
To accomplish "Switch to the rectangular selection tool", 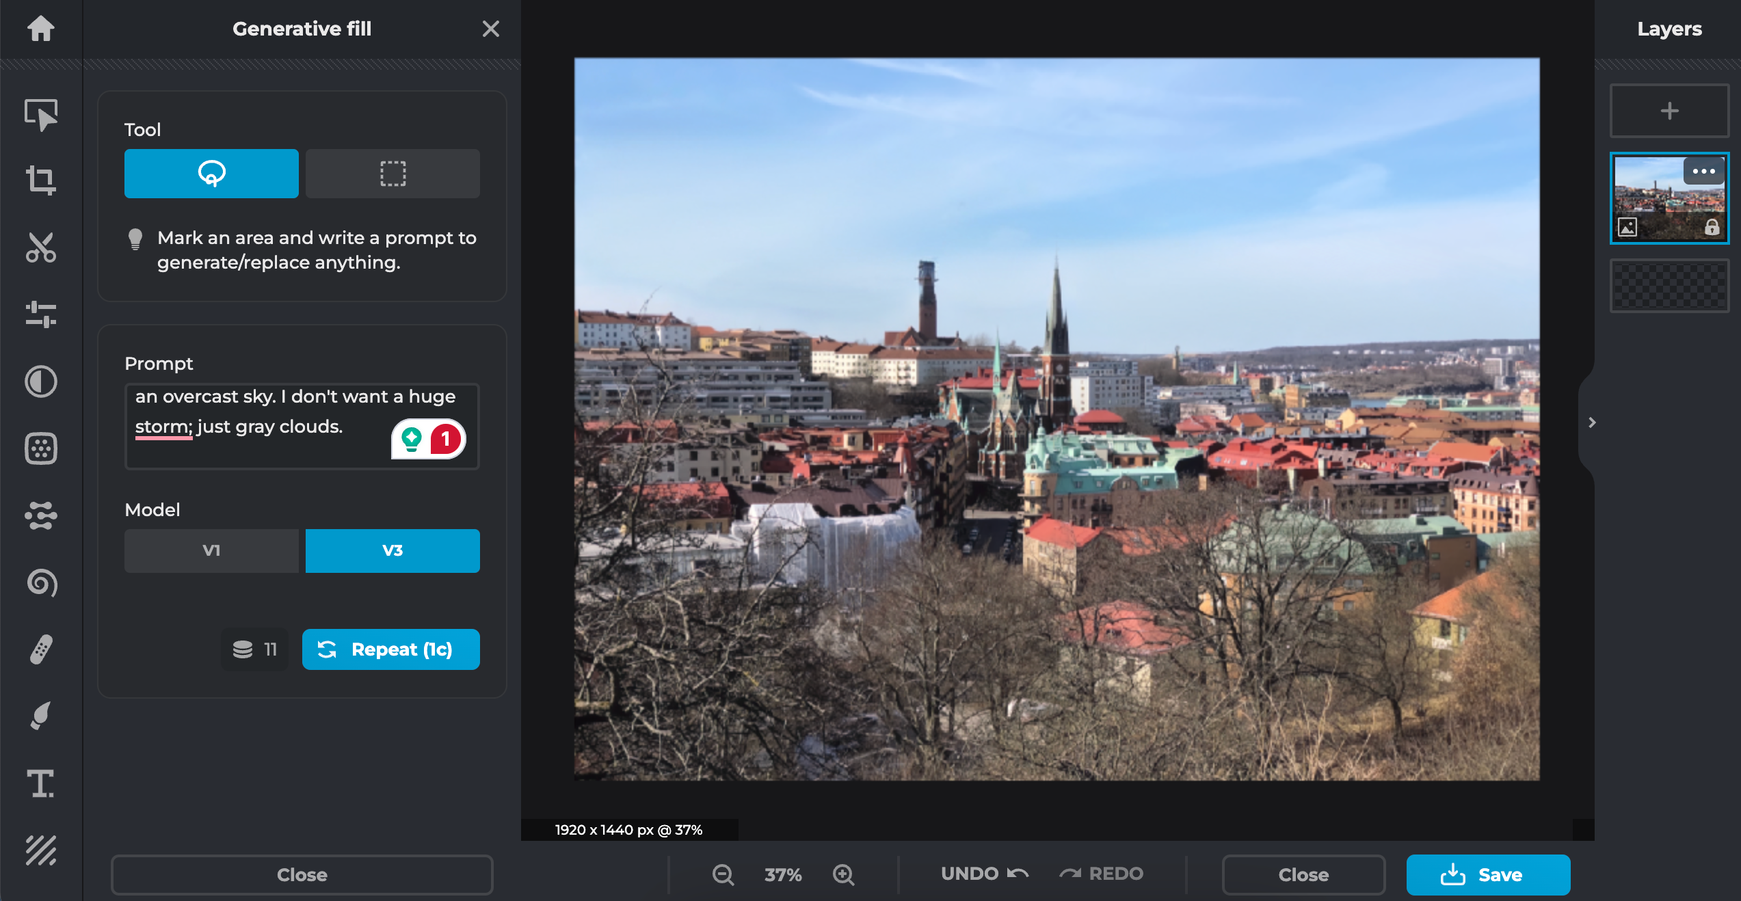I will point(392,174).
